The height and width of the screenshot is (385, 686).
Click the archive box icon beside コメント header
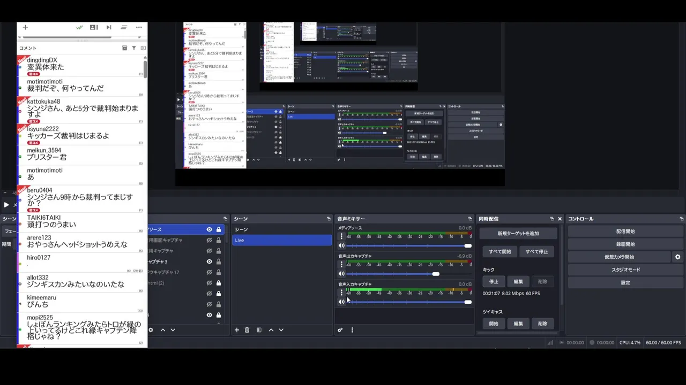point(124,48)
